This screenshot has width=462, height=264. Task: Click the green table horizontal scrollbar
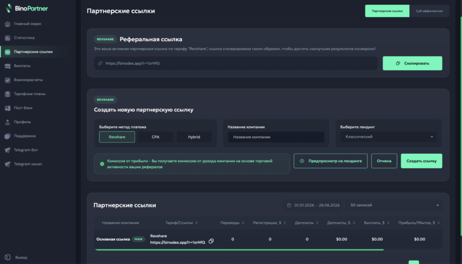click(239, 250)
